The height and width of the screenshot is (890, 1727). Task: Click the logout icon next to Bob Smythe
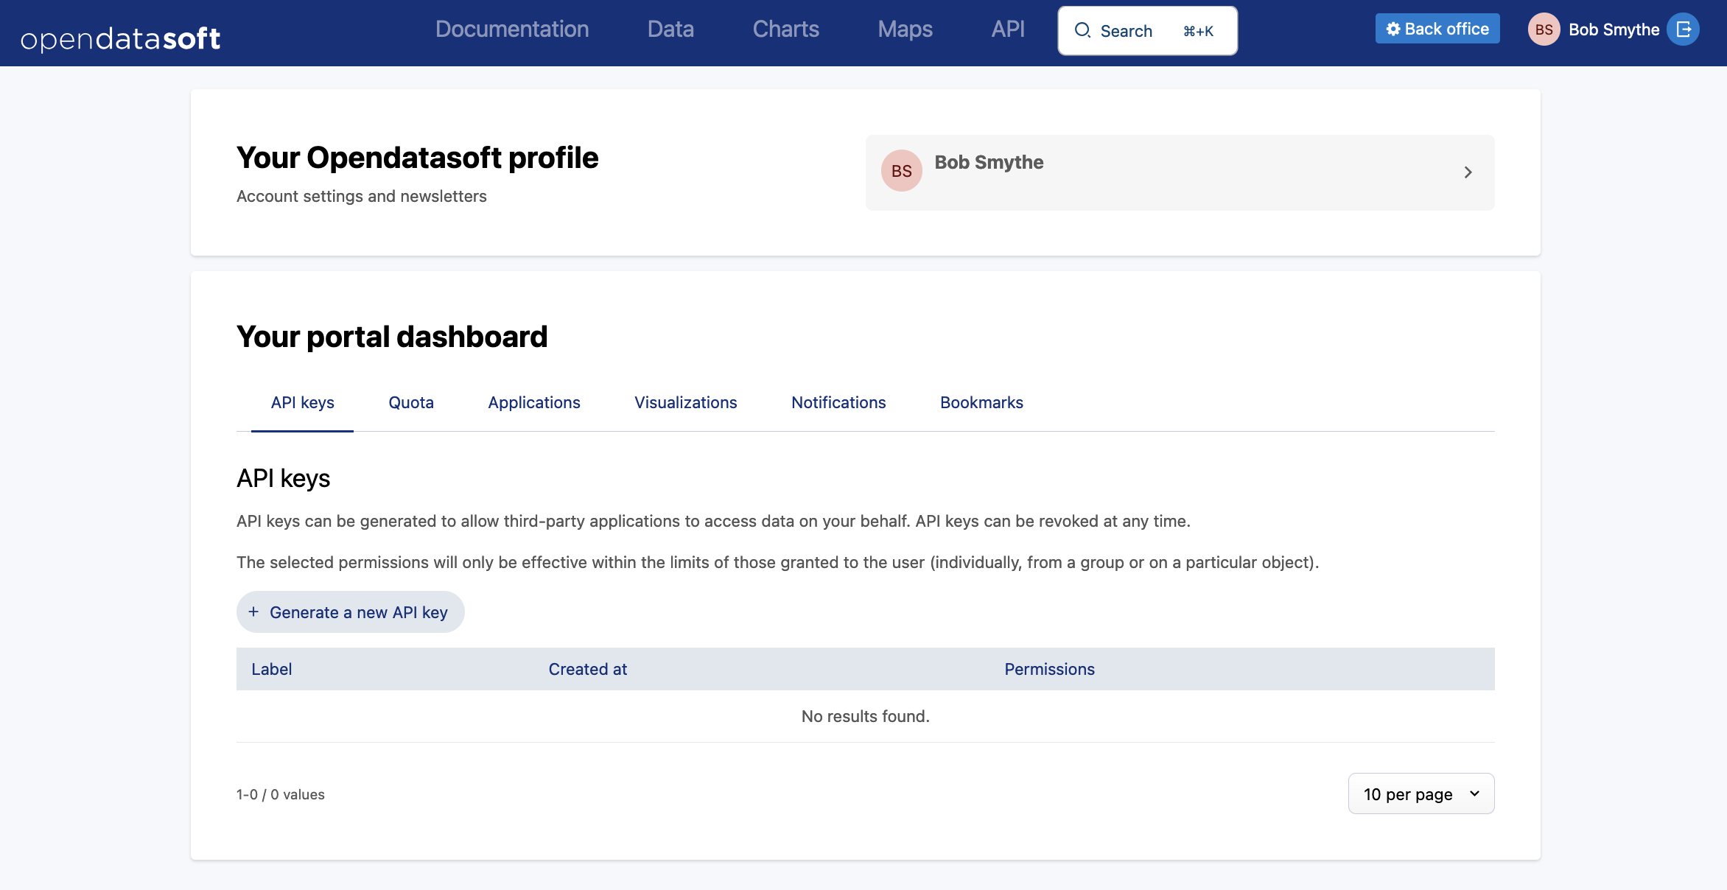click(x=1684, y=29)
